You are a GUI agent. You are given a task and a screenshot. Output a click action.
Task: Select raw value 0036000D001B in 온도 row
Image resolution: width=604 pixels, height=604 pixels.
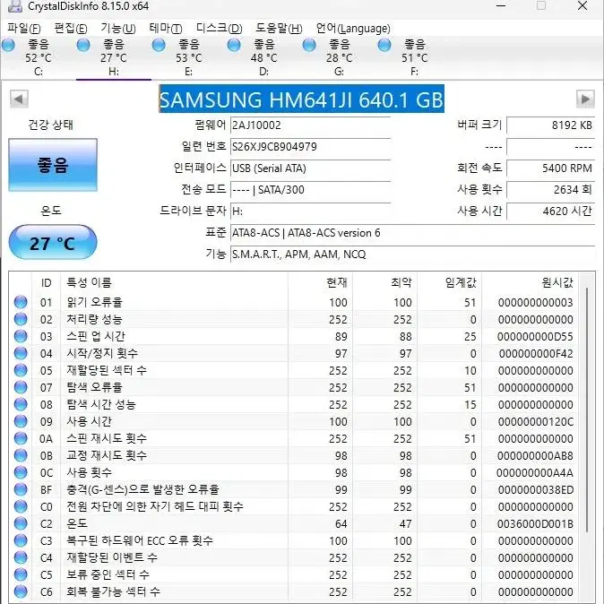tap(535, 524)
